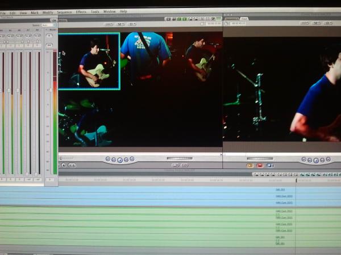Viewport: 341px width, 255px height.
Task: Click the blue Replace edit button in the Canvas
Action: [270, 165]
